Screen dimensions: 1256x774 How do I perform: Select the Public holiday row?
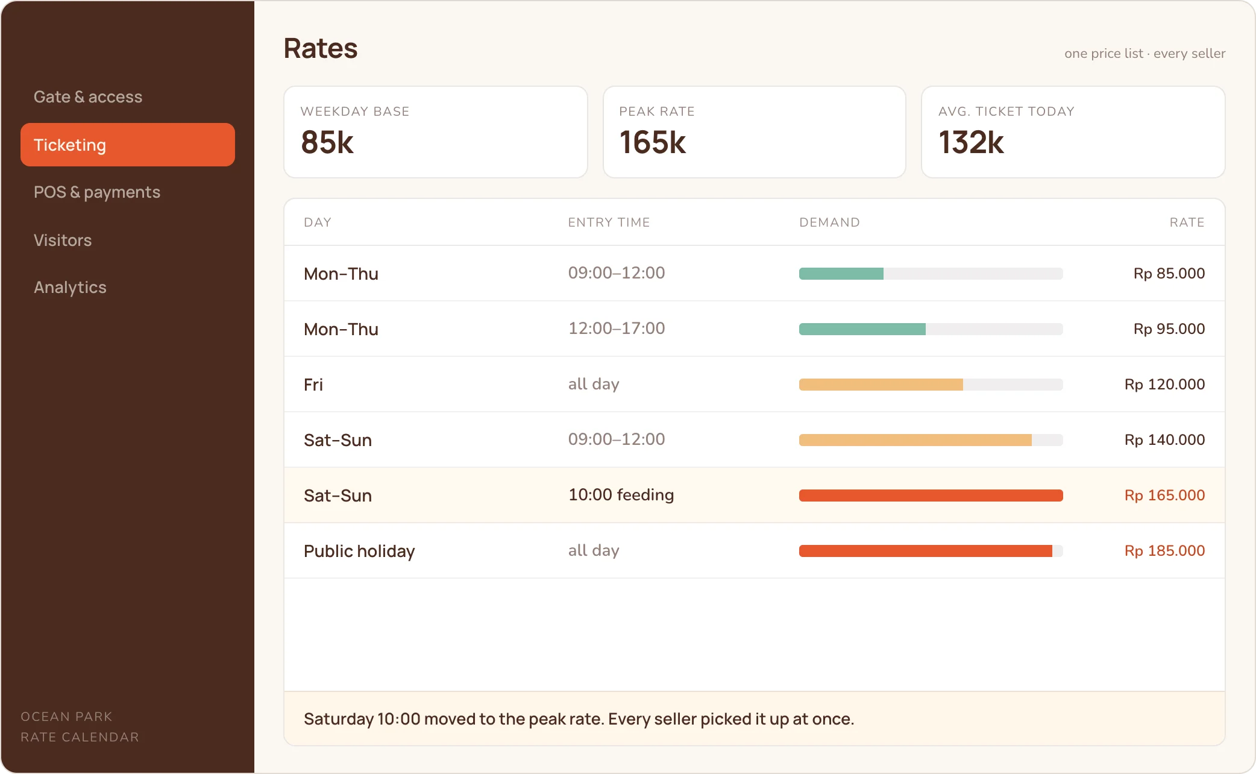point(754,550)
